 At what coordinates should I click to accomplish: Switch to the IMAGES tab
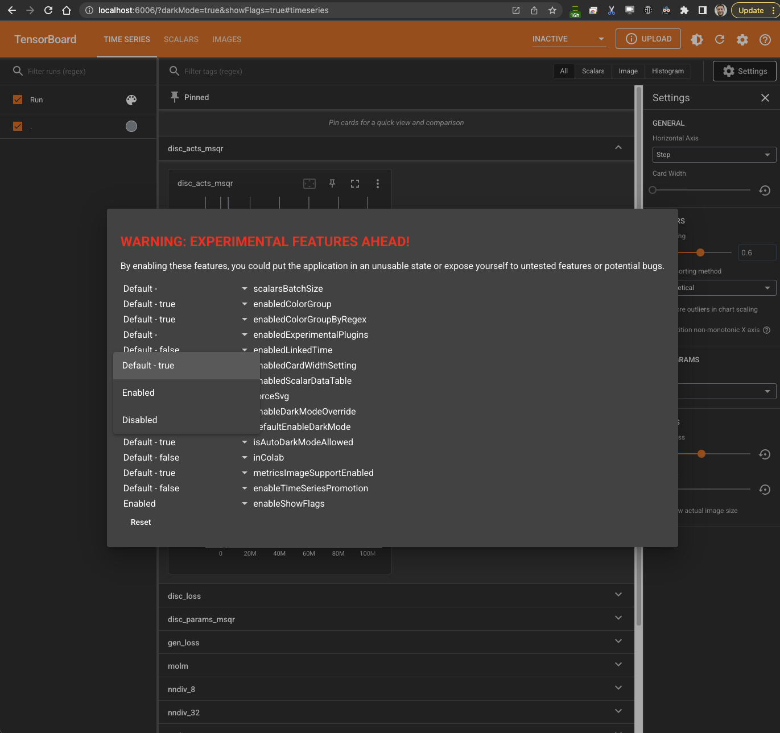coord(226,39)
